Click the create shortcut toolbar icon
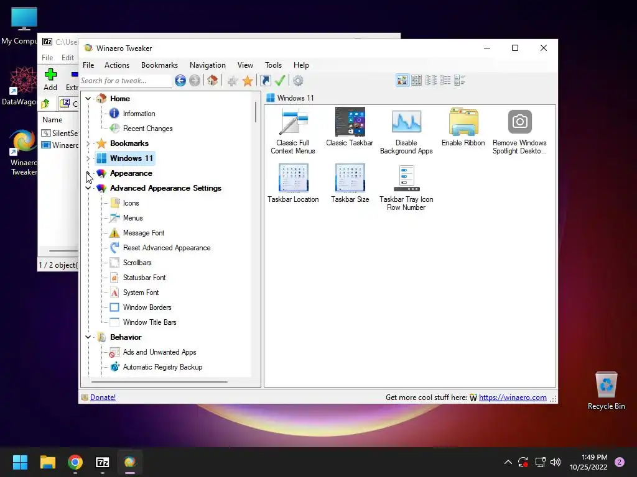The width and height of the screenshot is (637, 477). tap(265, 81)
